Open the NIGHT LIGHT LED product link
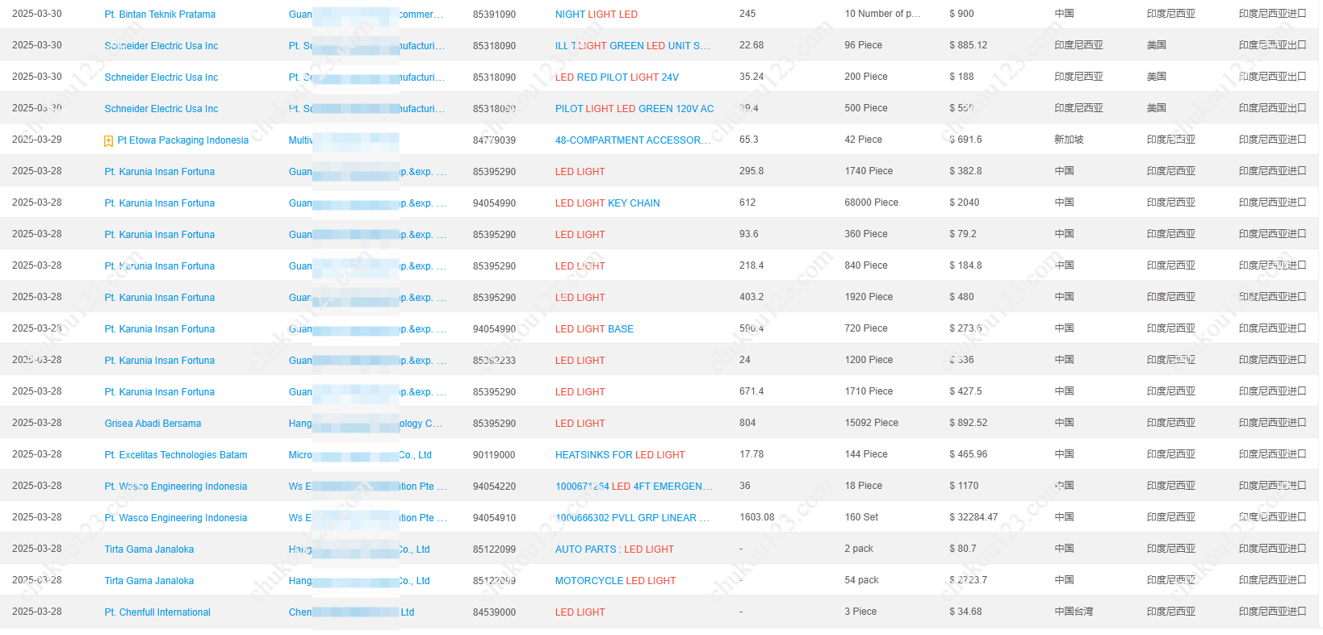 tap(597, 15)
